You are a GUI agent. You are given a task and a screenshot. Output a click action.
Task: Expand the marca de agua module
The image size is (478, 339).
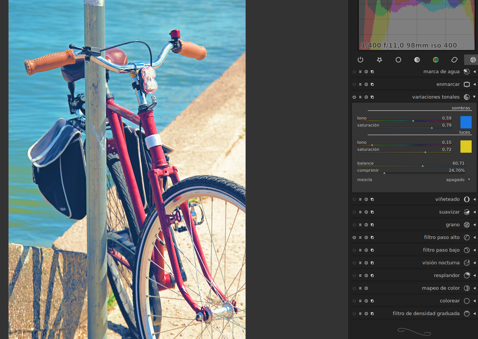tap(474, 72)
